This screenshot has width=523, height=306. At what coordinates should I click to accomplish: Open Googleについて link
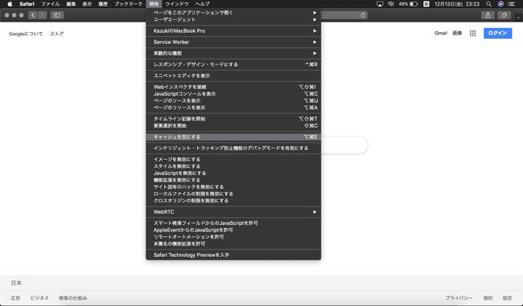click(x=26, y=34)
